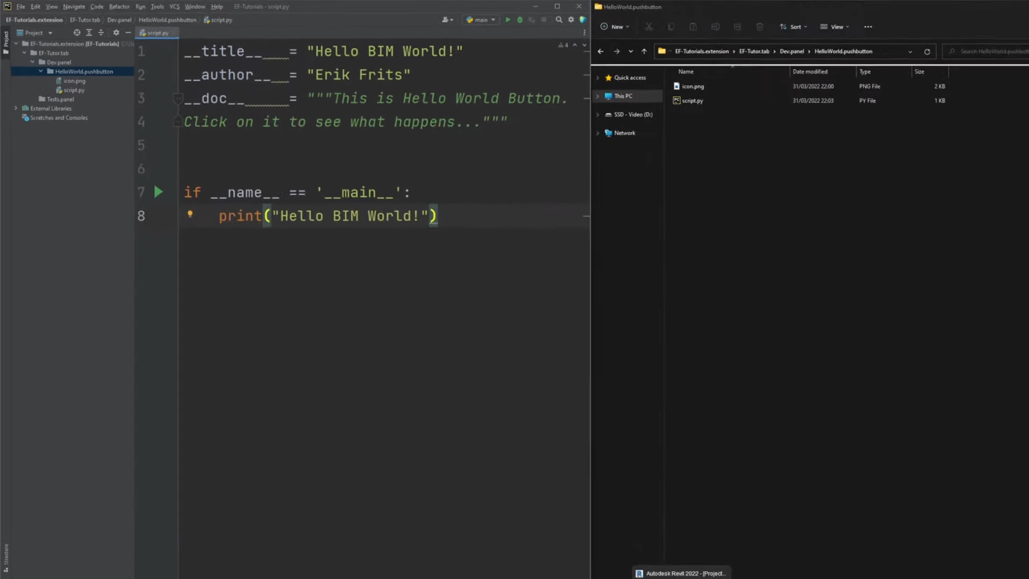Open PyCharm settings gear in top toolbar
The height and width of the screenshot is (579, 1029).
pyautogui.click(x=571, y=20)
